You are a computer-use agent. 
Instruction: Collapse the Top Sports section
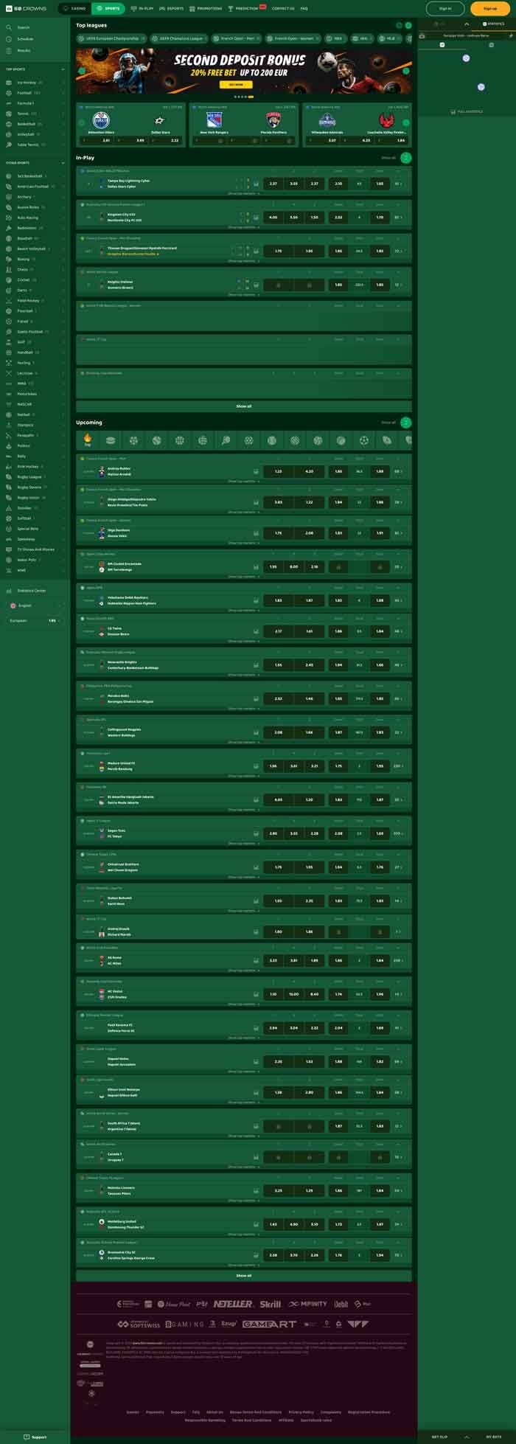(63, 69)
